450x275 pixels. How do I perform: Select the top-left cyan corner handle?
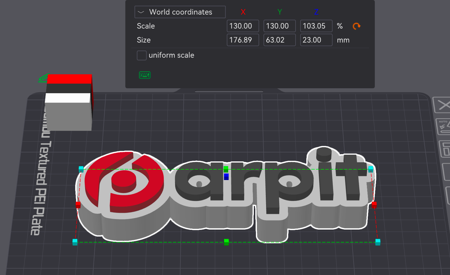81,169
